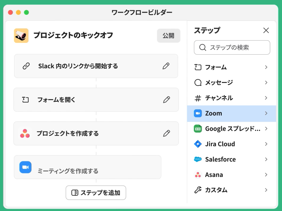Edit the Slack link start step

[x=166, y=66]
